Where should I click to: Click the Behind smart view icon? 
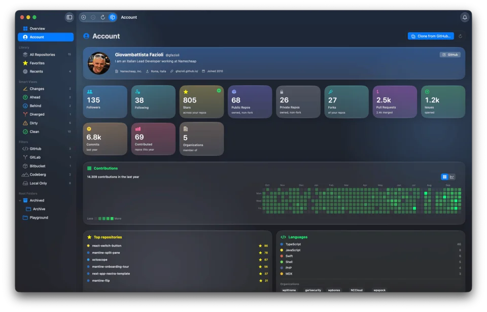tap(25, 106)
